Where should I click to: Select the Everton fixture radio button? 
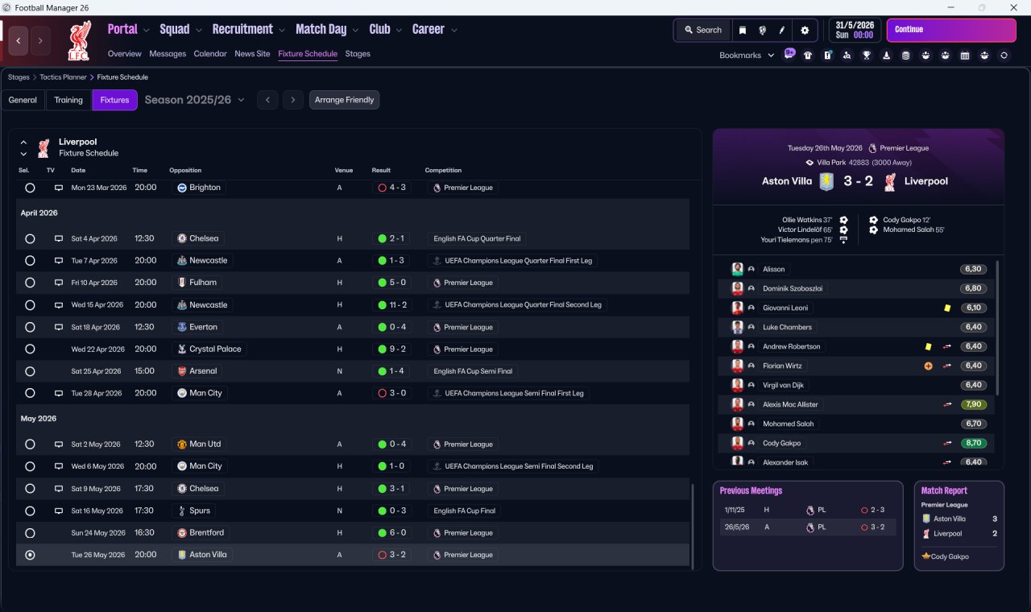point(30,327)
